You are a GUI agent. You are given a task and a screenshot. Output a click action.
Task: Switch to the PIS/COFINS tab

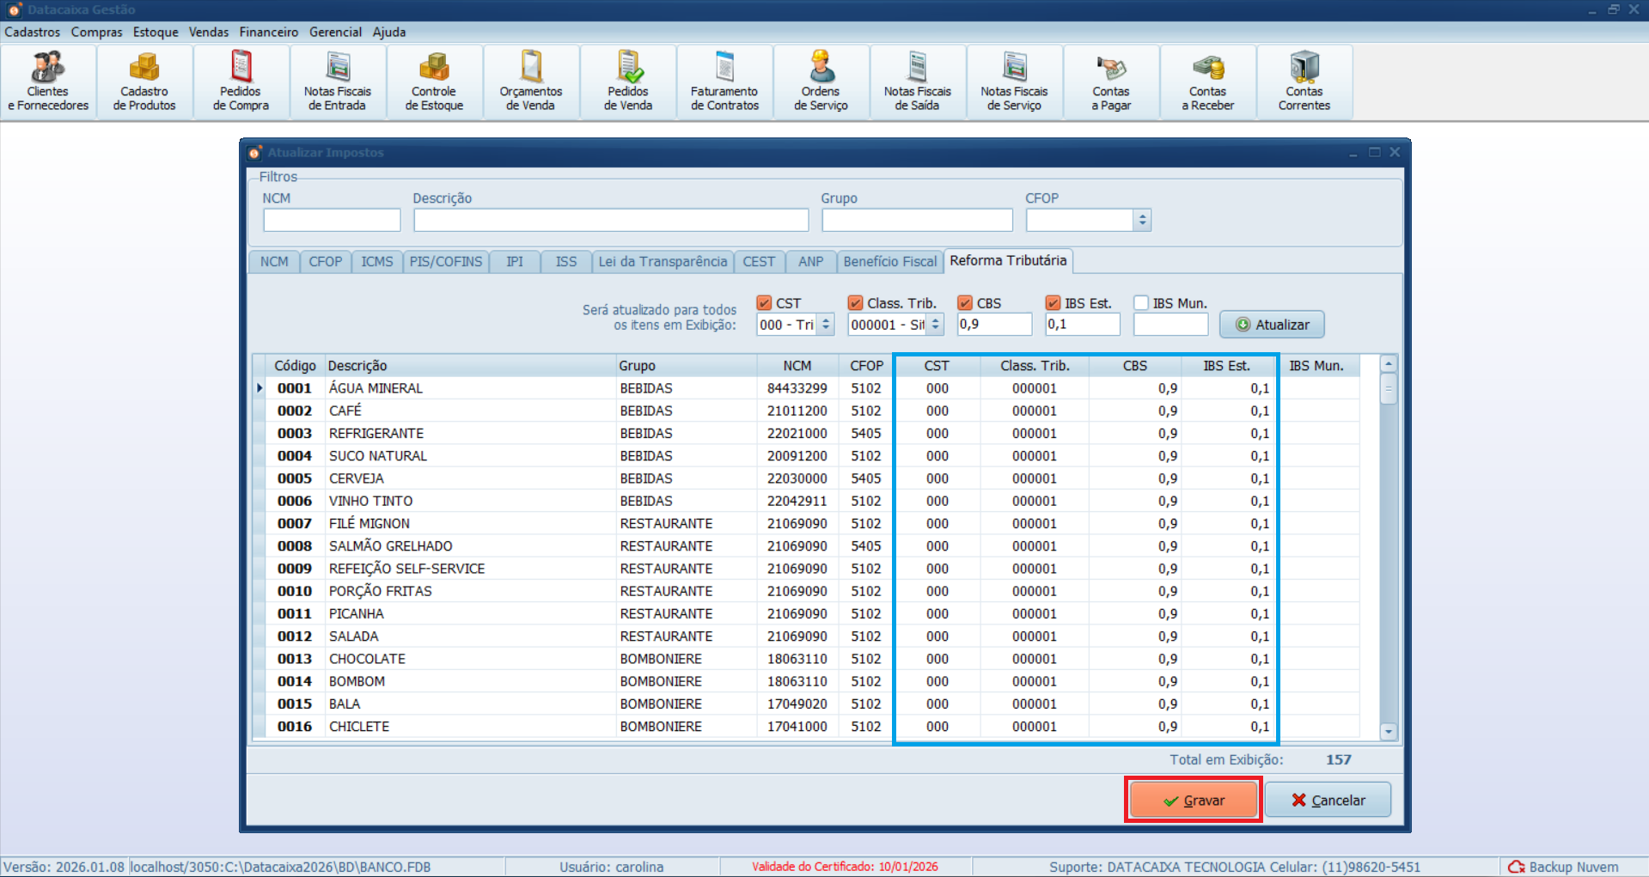point(445,262)
